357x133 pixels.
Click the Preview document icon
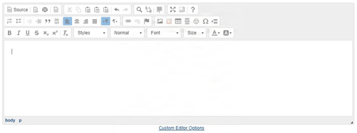(x=36, y=10)
